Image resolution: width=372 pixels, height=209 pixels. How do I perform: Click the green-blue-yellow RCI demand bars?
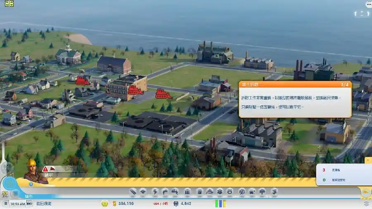coord(220,203)
